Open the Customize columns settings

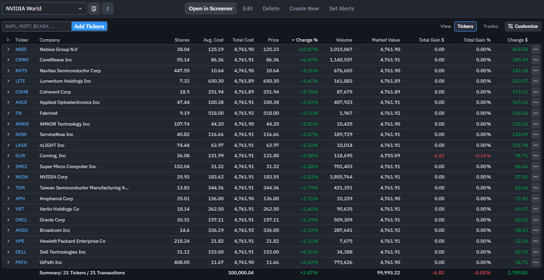(x=523, y=26)
